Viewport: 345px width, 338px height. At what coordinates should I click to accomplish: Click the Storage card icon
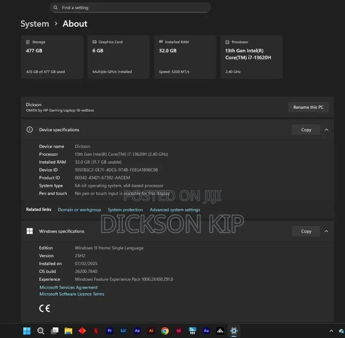[28, 42]
